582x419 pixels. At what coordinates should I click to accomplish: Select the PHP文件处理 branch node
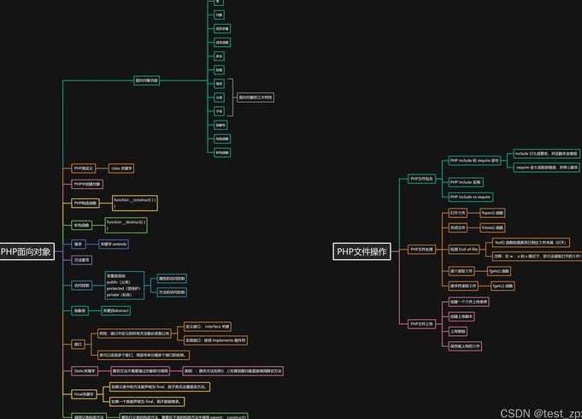pyautogui.click(x=421, y=249)
